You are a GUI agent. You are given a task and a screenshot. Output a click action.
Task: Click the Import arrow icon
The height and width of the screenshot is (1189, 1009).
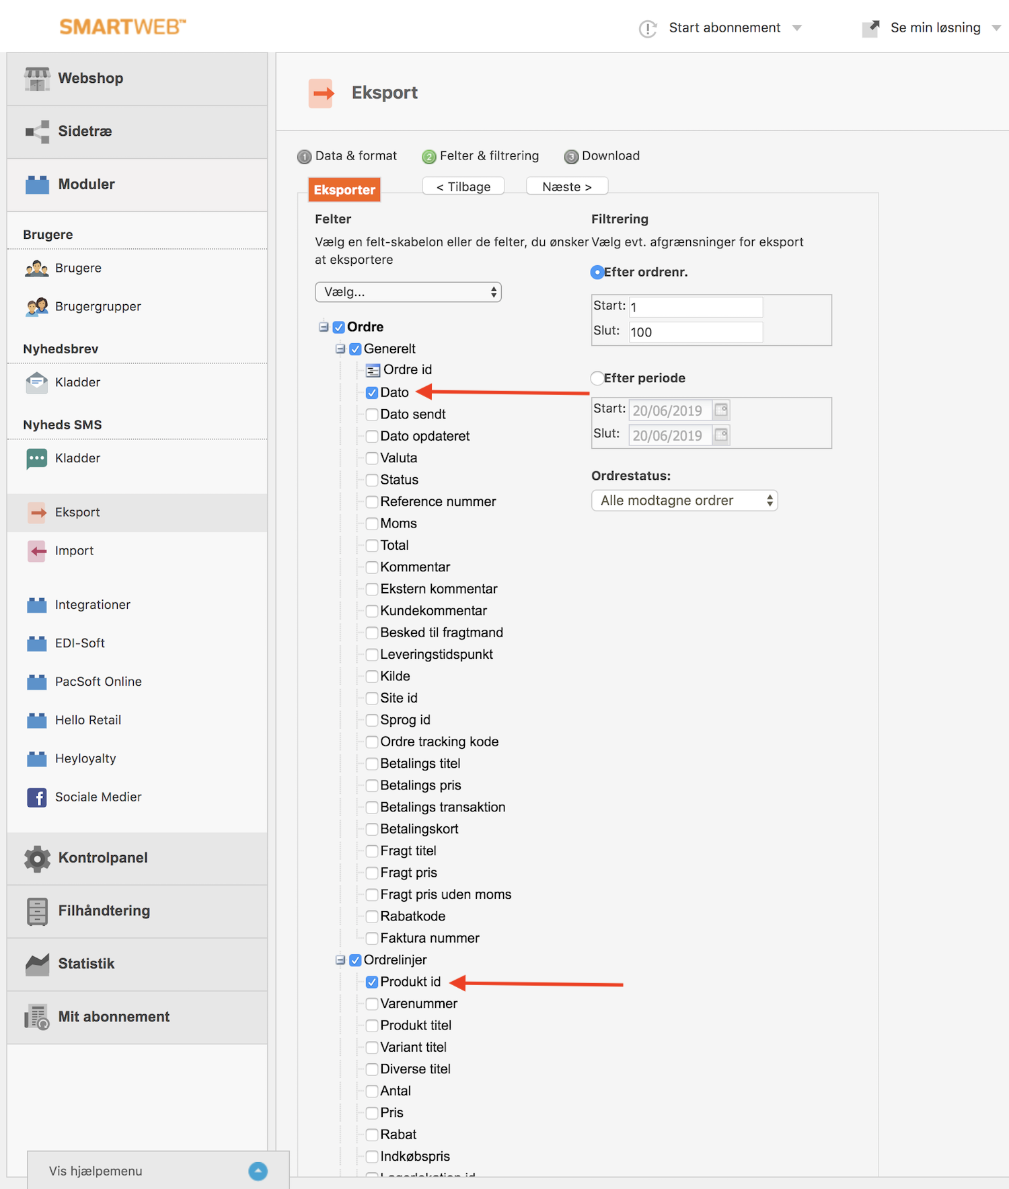[x=37, y=551]
